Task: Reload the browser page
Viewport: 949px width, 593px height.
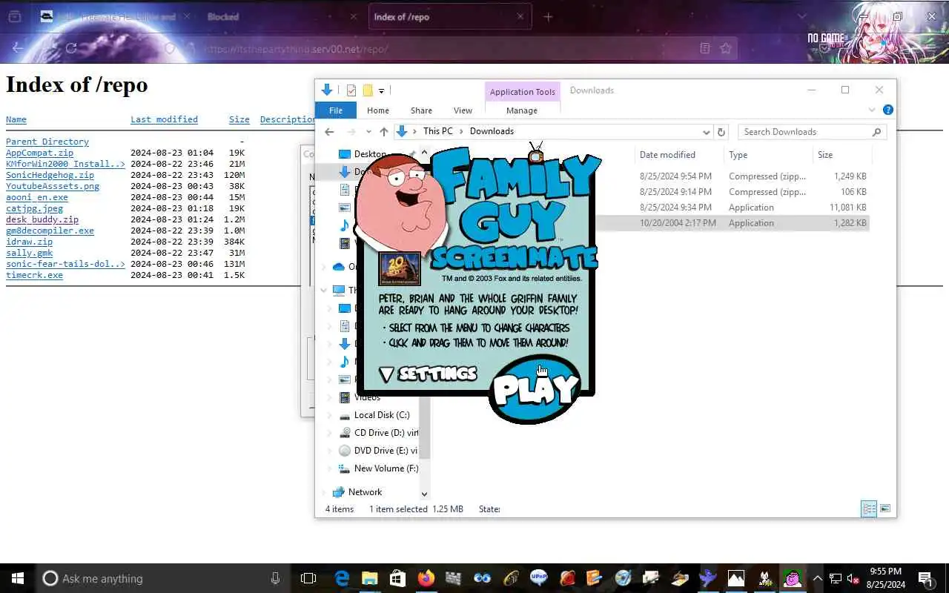Action: click(x=71, y=48)
